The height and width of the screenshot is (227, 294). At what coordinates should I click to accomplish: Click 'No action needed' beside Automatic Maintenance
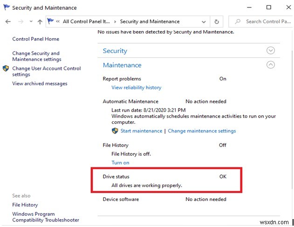click(206, 101)
